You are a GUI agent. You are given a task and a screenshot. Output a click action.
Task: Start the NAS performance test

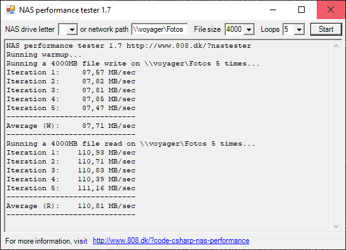click(x=326, y=29)
